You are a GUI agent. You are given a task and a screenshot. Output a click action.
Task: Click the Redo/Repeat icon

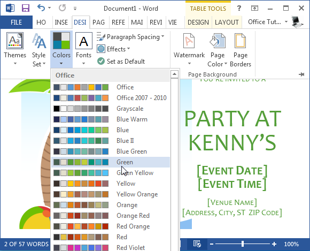click(63, 8)
